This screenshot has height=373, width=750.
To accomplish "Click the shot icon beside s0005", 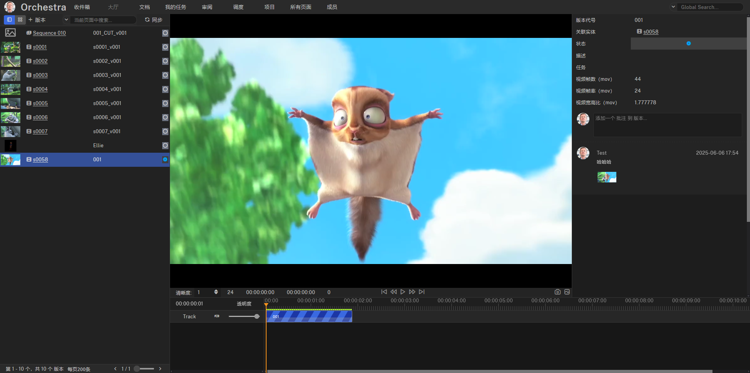I will 29,103.
